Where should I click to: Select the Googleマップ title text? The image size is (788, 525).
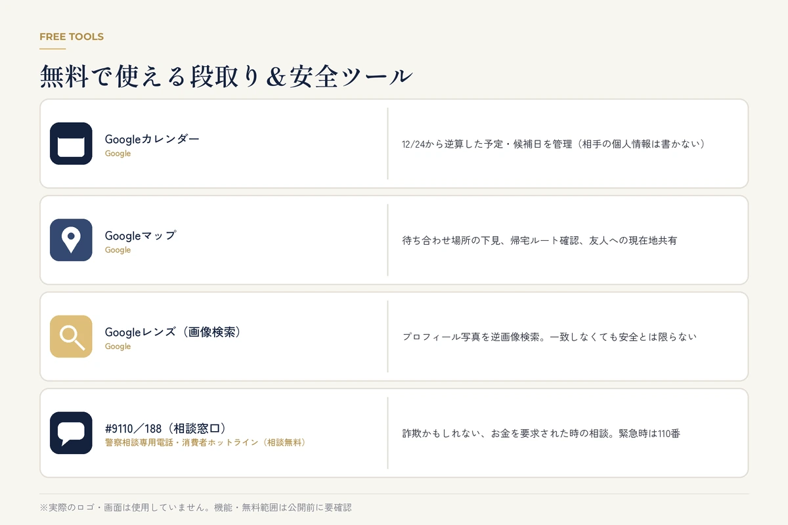(x=141, y=235)
